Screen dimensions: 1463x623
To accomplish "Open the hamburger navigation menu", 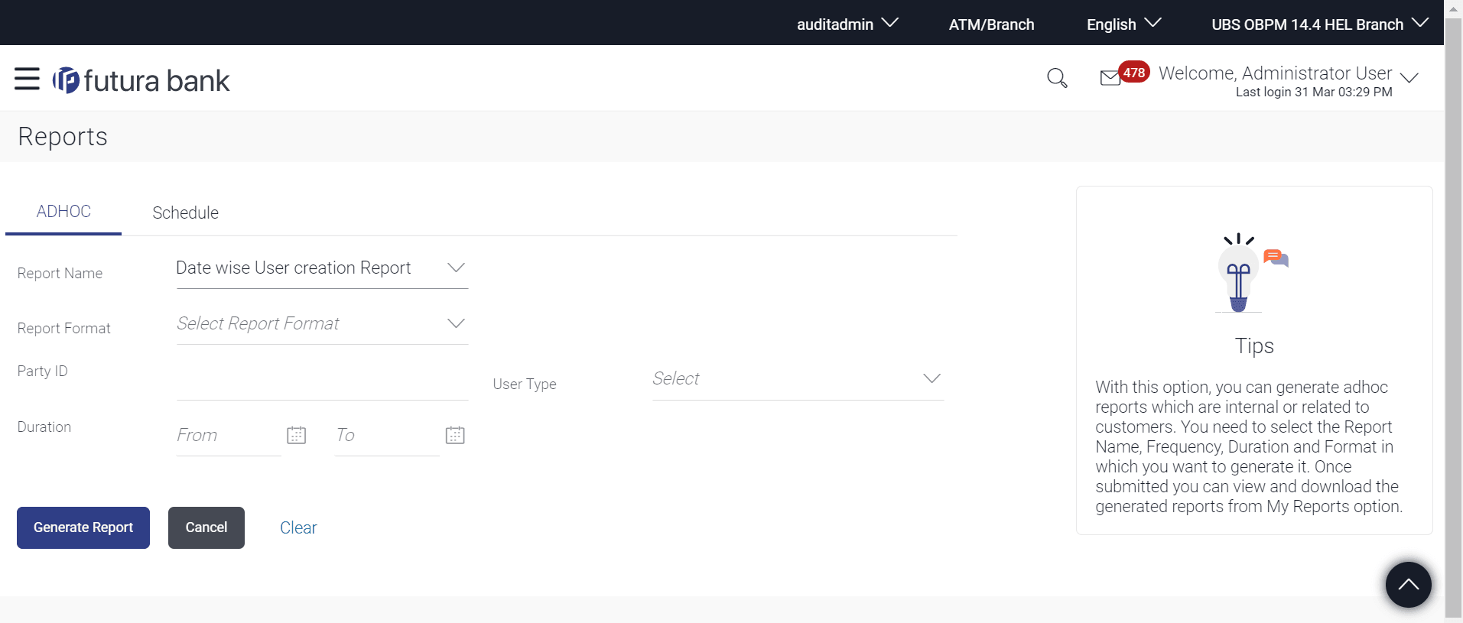I will coord(27,79).
